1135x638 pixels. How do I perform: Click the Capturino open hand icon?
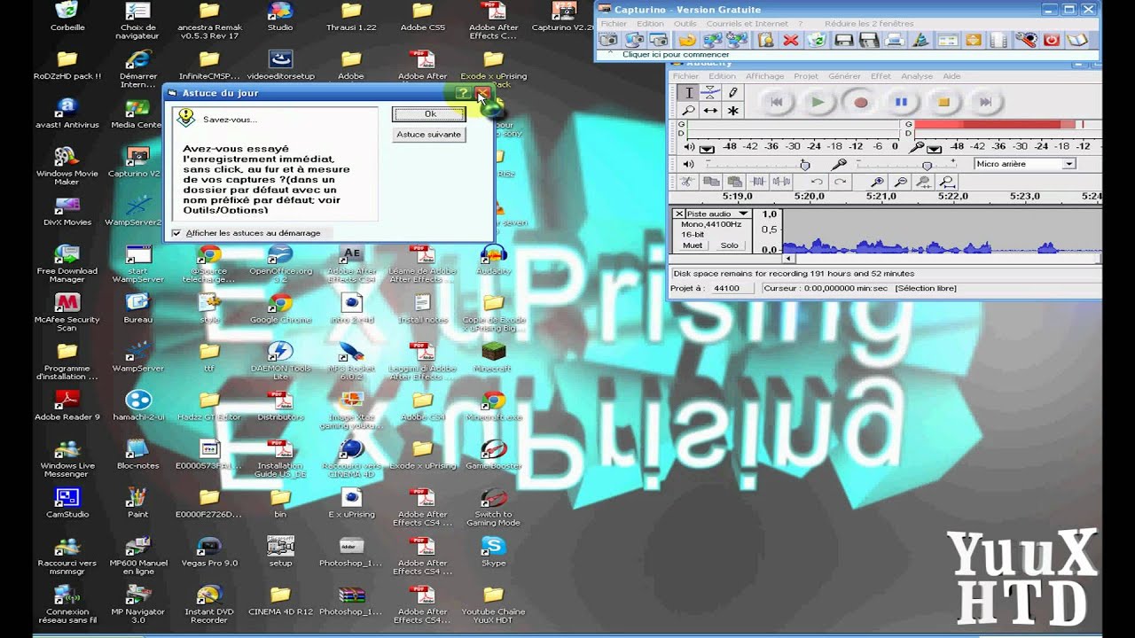[686, 40]
